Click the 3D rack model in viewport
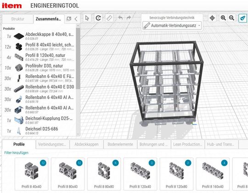The height and width of the screenshot is (193, 248). click(166, 84)
